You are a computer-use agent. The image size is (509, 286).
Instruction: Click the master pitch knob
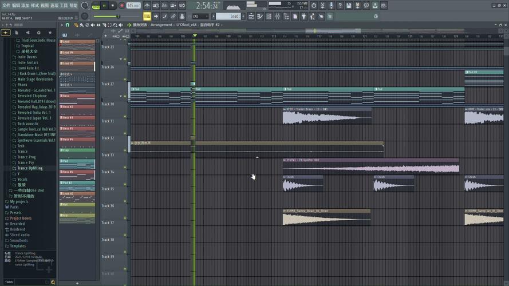pos(84,16)
